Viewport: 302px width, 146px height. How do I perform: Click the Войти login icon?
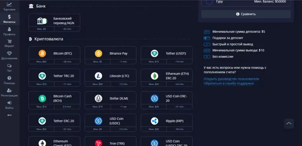pos(9,103)
